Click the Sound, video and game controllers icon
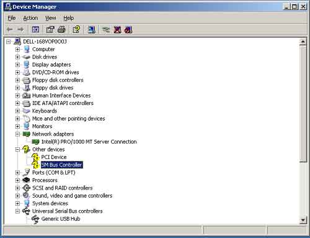Image resolution: width=310 pixels, height=238 pixels. coord(26,196)
